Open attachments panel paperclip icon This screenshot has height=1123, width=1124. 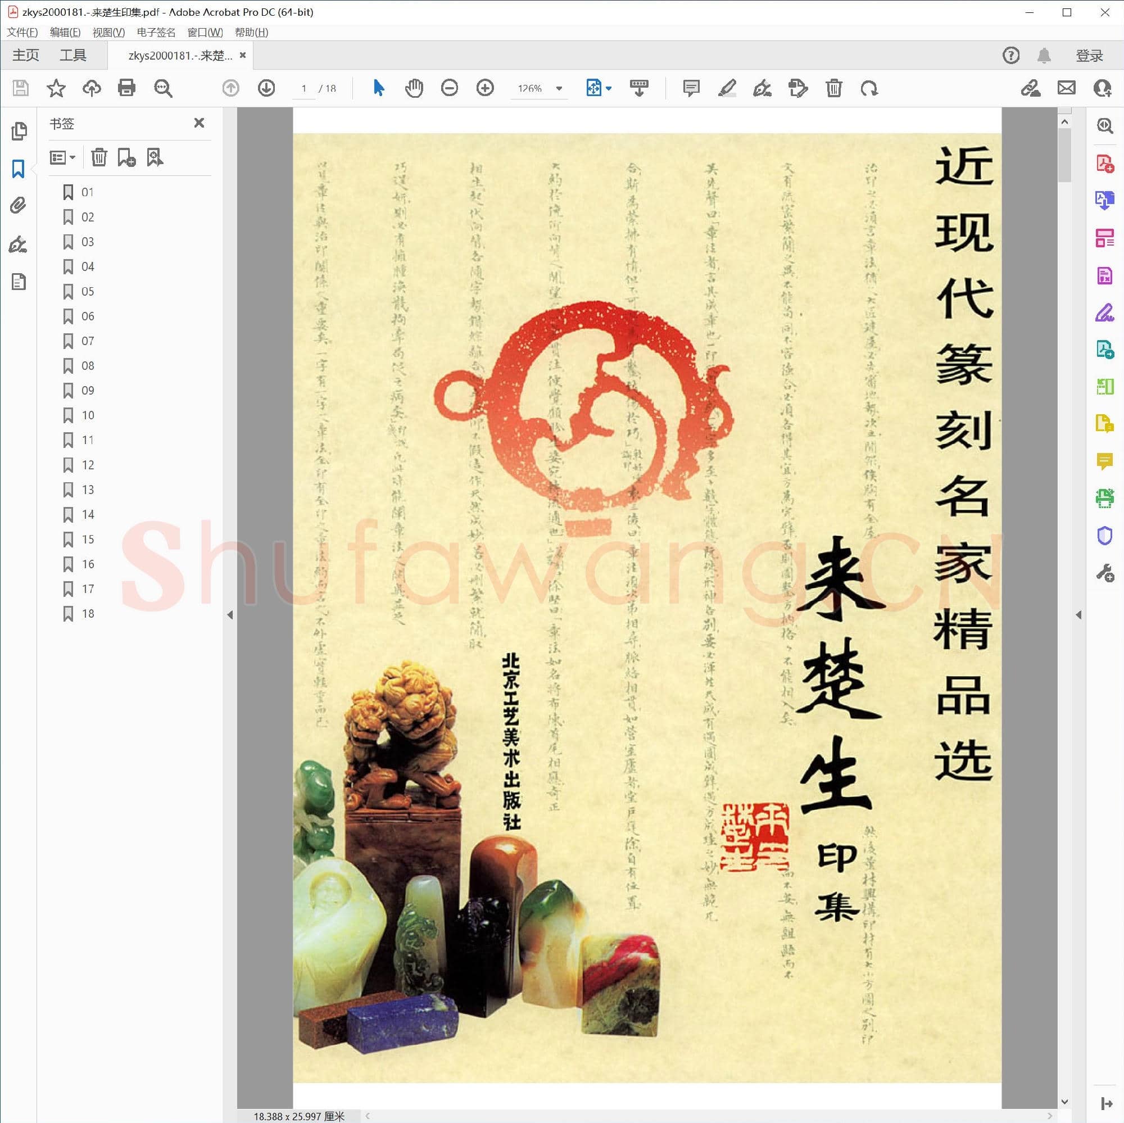point(19,206)
